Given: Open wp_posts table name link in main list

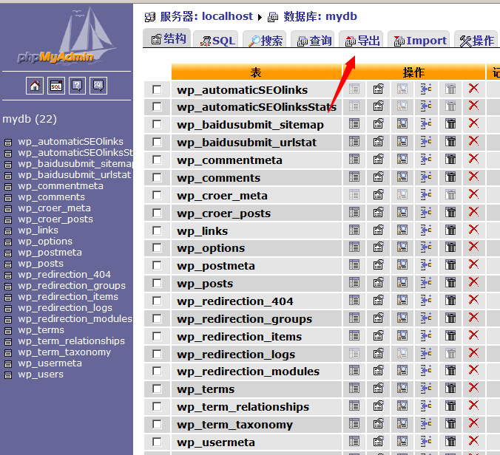Looking at the screenshot, I should 205,284.
